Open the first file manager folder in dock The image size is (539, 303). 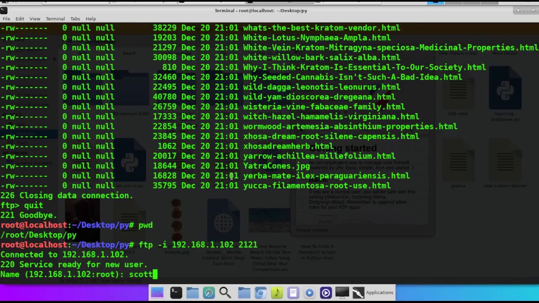click(x=192, y=292)
